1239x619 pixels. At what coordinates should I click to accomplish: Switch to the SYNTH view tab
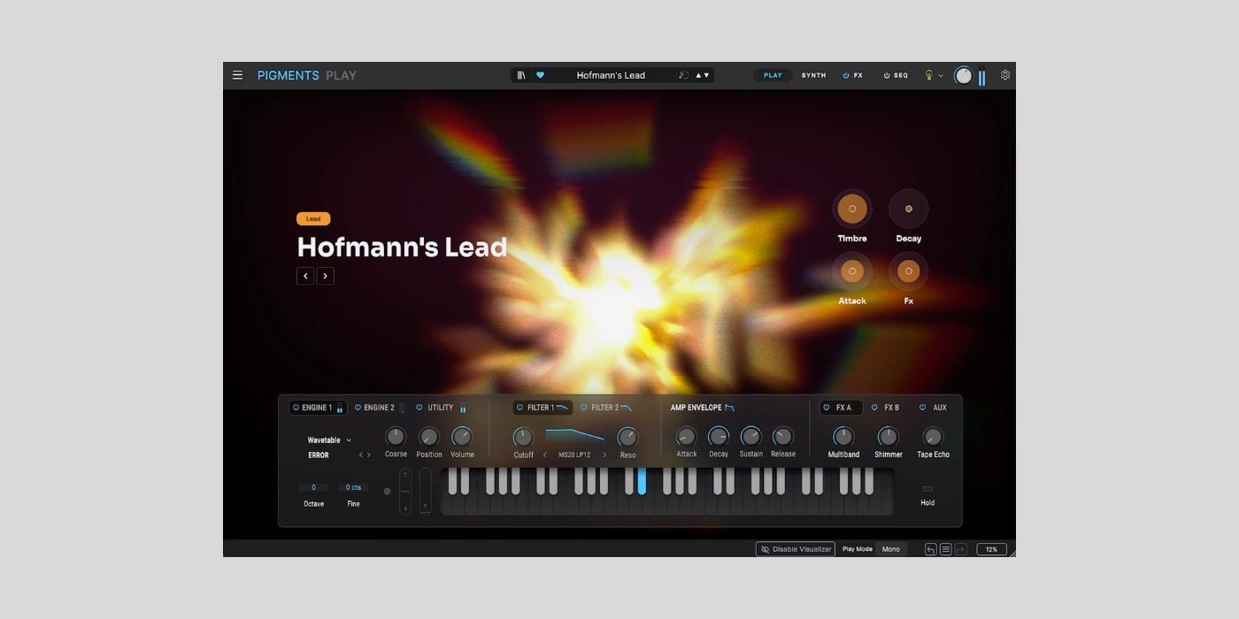tap(813, 75)
